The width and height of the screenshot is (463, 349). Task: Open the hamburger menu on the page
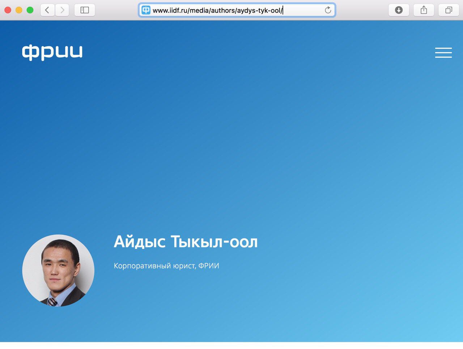[443, 53]
